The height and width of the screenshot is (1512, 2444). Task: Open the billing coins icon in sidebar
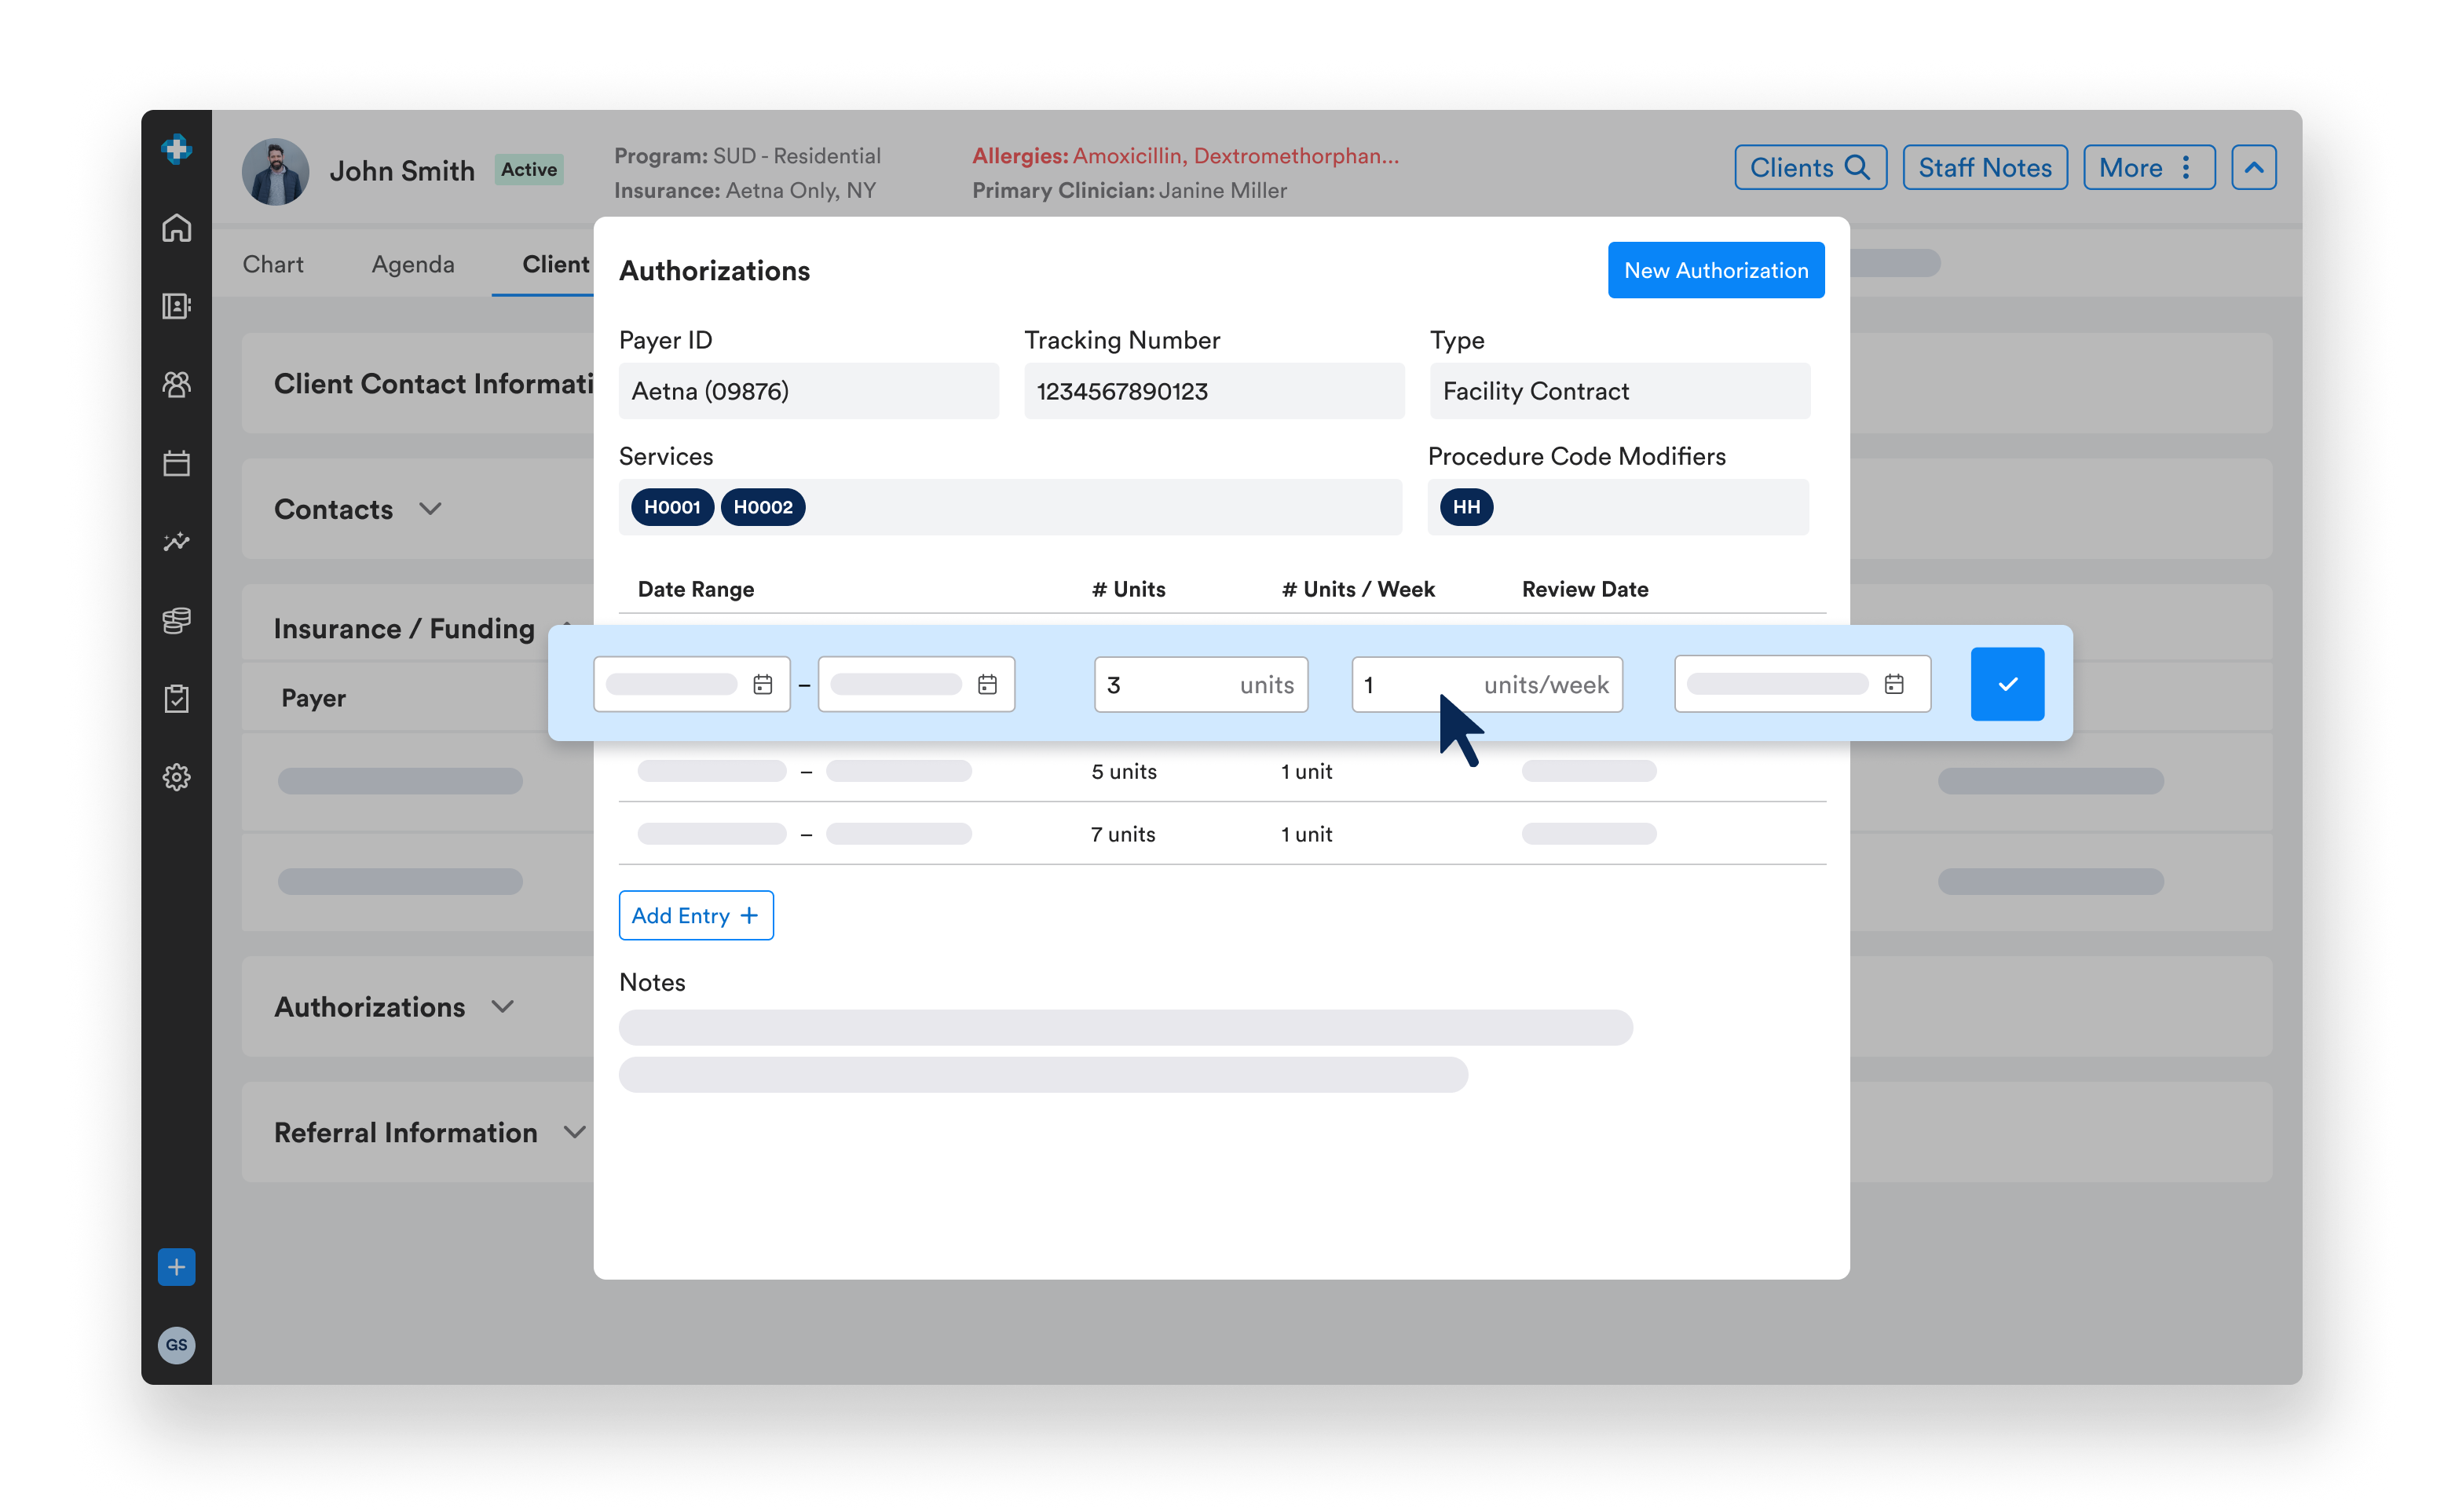(x=176, y=620)
